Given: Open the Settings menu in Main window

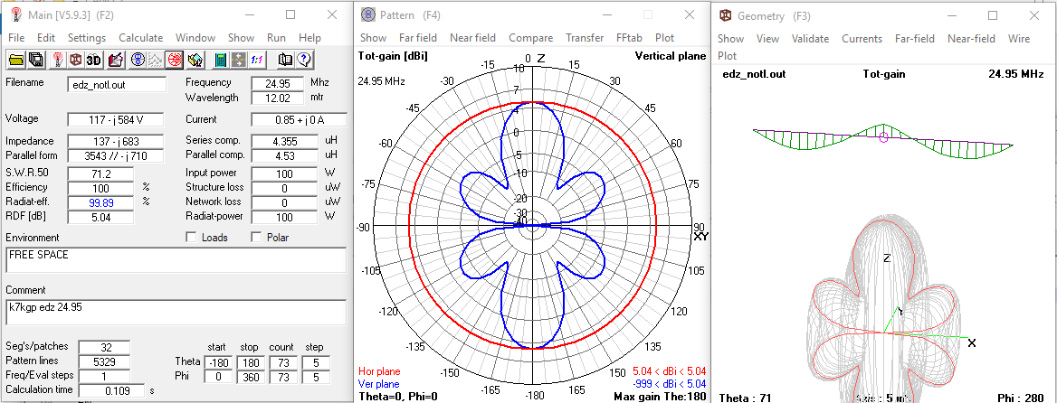Looking at the screenshot, I should [x=86, y=38].
